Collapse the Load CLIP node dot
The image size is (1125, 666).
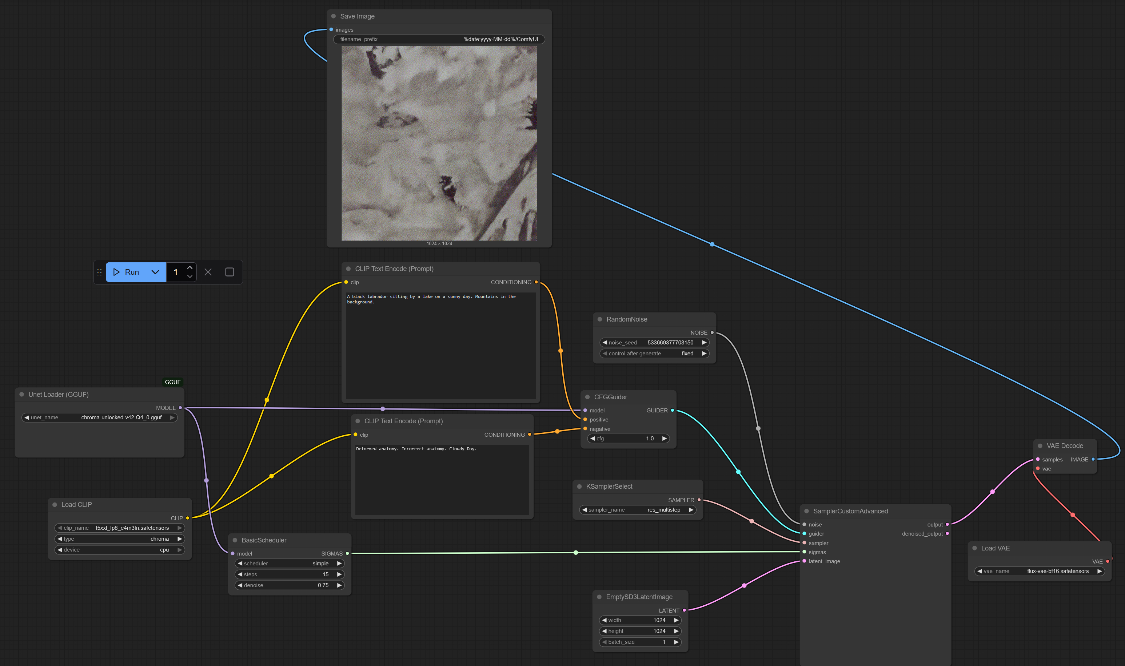pyautogui.click(x=55, y=504)
